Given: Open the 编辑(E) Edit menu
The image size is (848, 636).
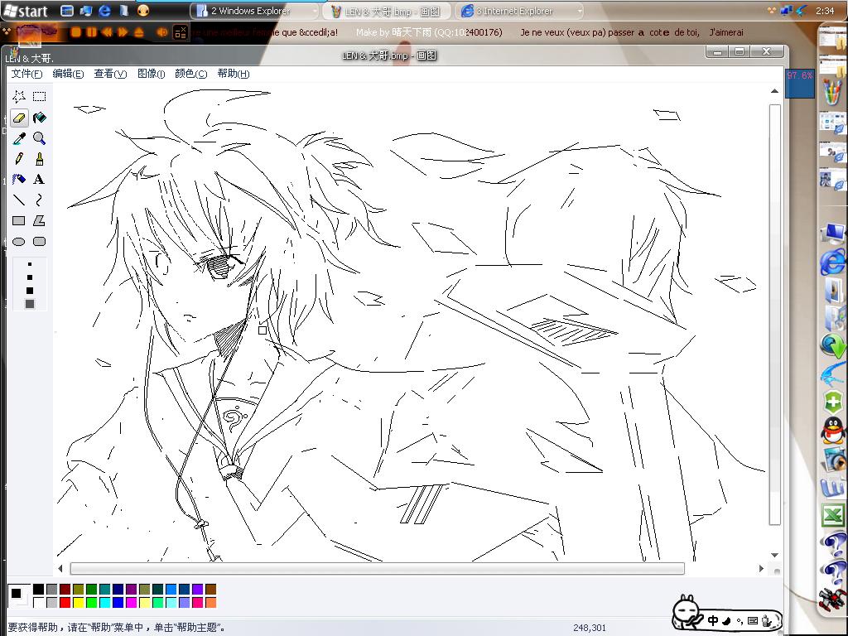Looking at the screenshot, I should point(68,74).
